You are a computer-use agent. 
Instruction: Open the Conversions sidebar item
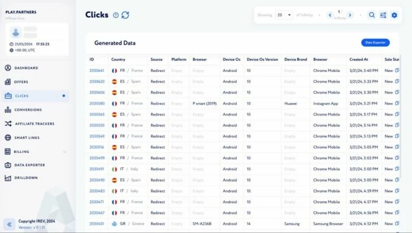pyautogui.click(x=23, y=110)
